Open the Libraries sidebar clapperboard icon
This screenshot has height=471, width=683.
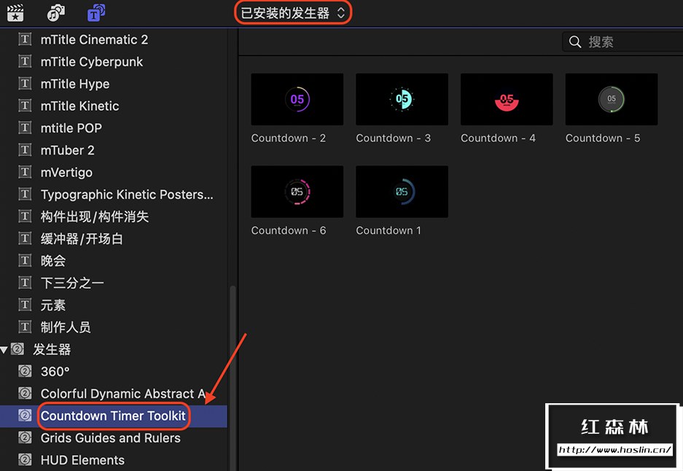coord(15,12)
